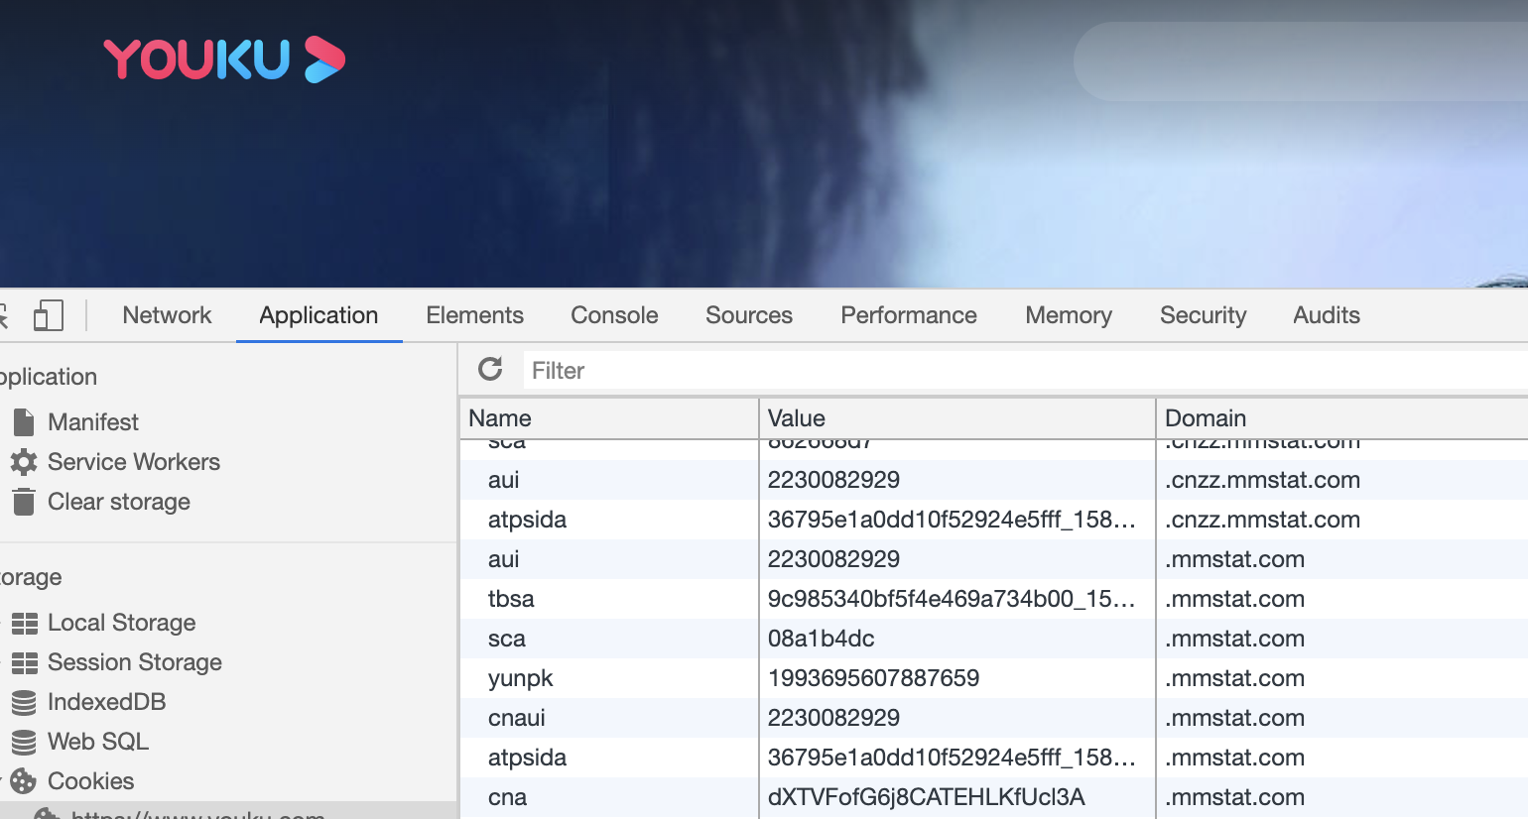
Task: Open Service Workers in the sidebar
Action: click(x=134, y=462)
